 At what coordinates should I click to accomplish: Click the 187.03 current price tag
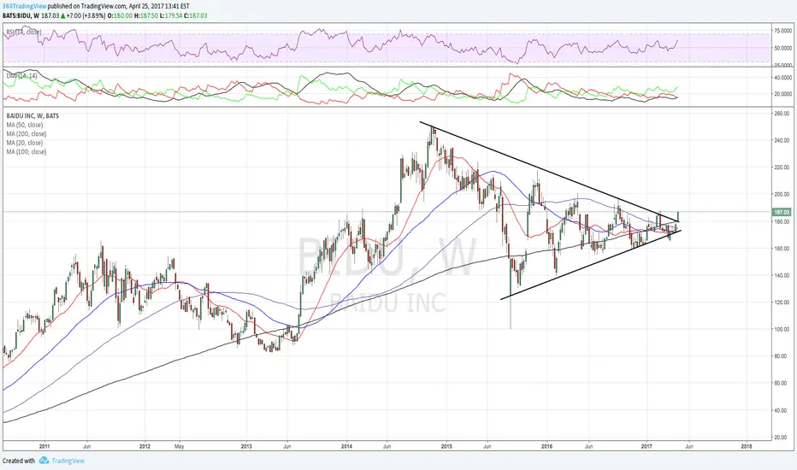pyautogui.click(x=782, y=213)
